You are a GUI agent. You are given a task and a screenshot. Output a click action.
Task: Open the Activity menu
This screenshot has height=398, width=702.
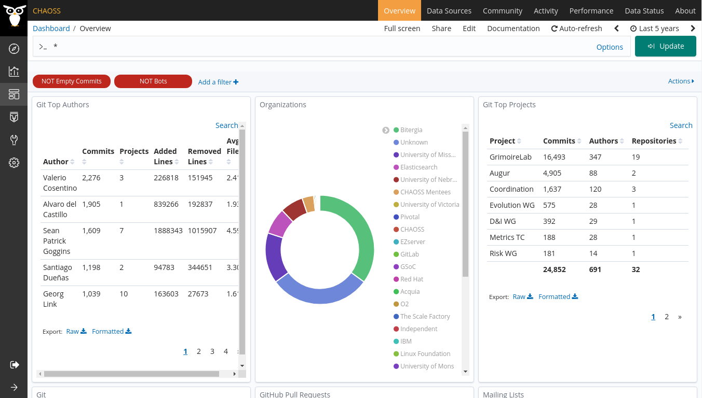click(546, 10)
